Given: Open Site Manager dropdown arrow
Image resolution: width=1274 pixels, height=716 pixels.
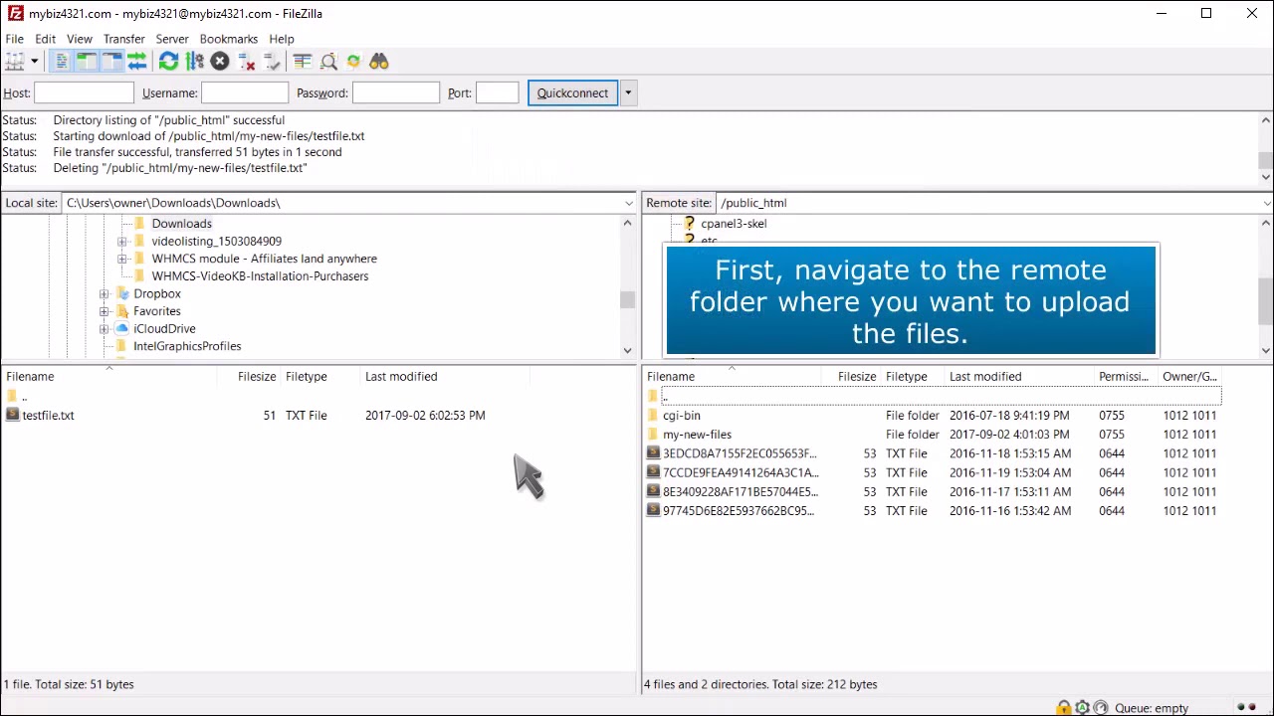Looking at the screenshot, I should click(x=34, y=62).
